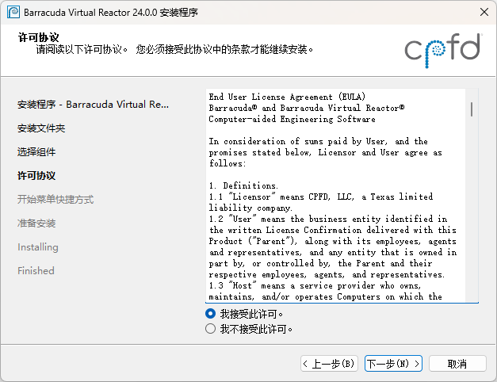Go back with the 上一步(B) button
This screenshot has height=382, width=497.
(330, 364)
